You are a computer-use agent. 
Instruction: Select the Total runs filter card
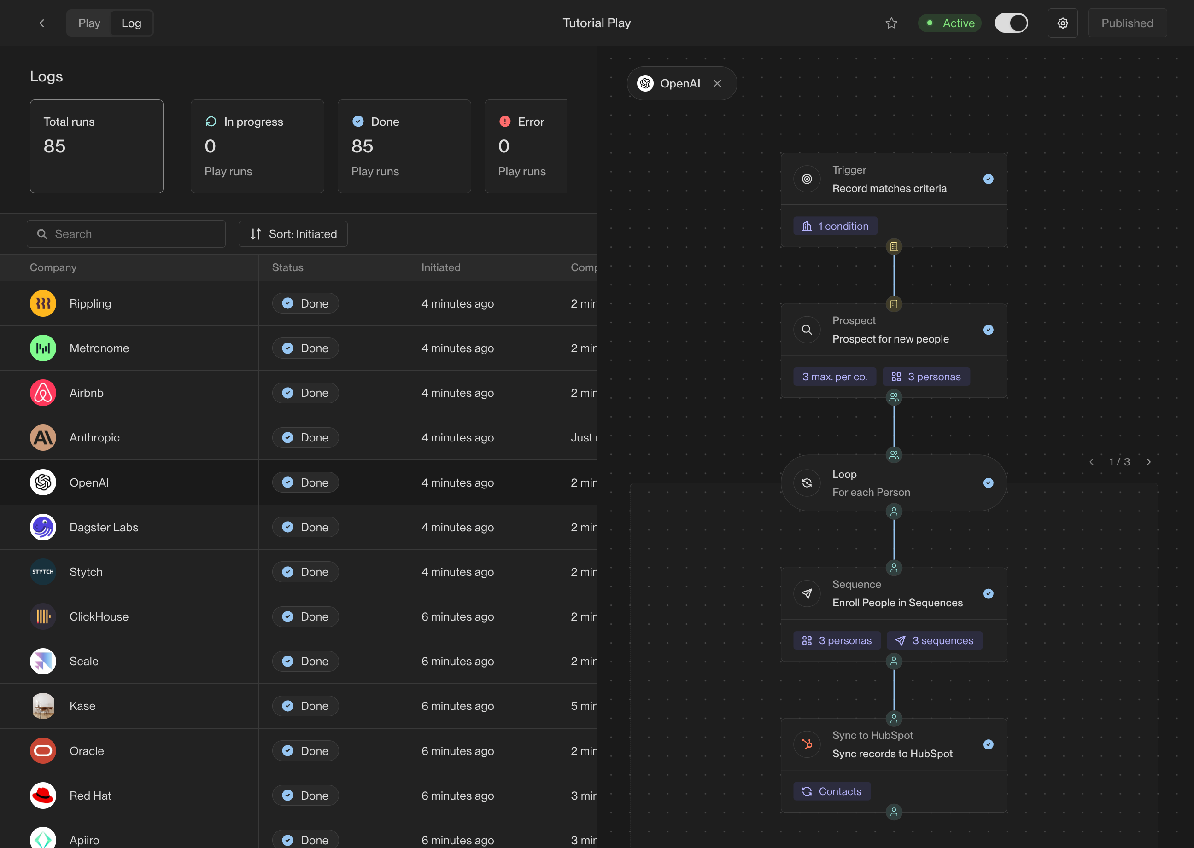pos(97,146)
